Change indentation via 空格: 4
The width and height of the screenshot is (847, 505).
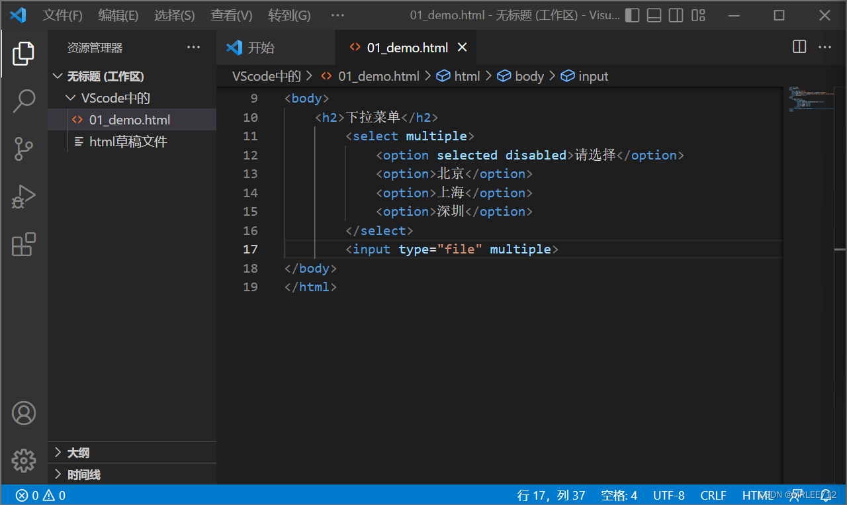pos(619,495)
